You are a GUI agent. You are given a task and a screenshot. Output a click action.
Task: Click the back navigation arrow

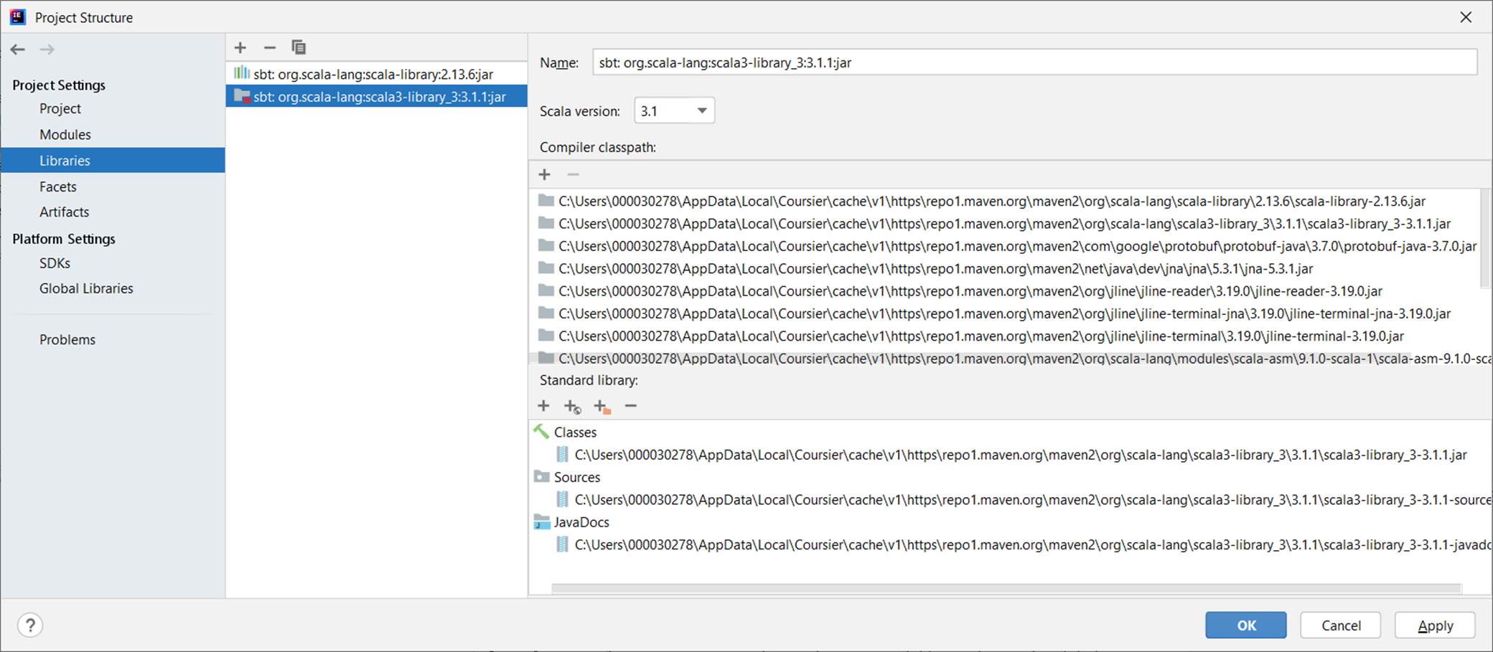[18, 49]
